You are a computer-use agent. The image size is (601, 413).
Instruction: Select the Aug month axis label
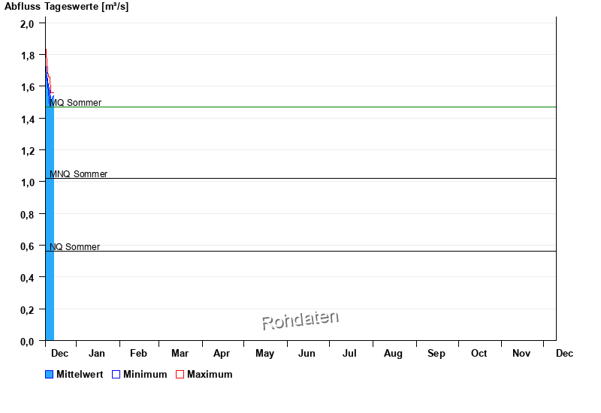coord(393,354)
